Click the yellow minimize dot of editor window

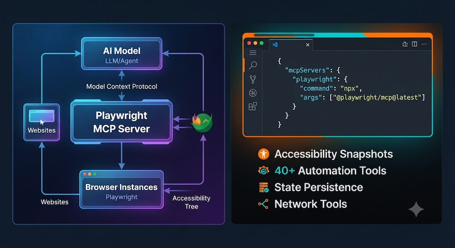[255, 43]
